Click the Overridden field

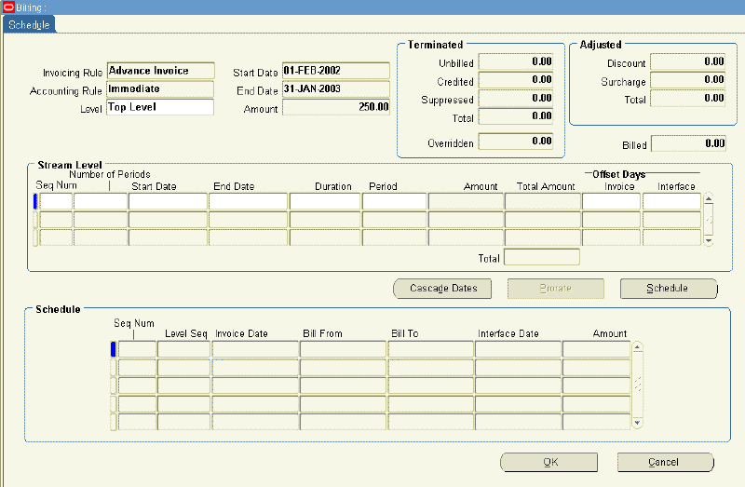tap(516, 142)
